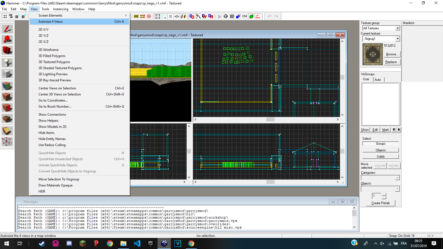
Task: Click the VisGroups Edit button
Action: (375, 130)
